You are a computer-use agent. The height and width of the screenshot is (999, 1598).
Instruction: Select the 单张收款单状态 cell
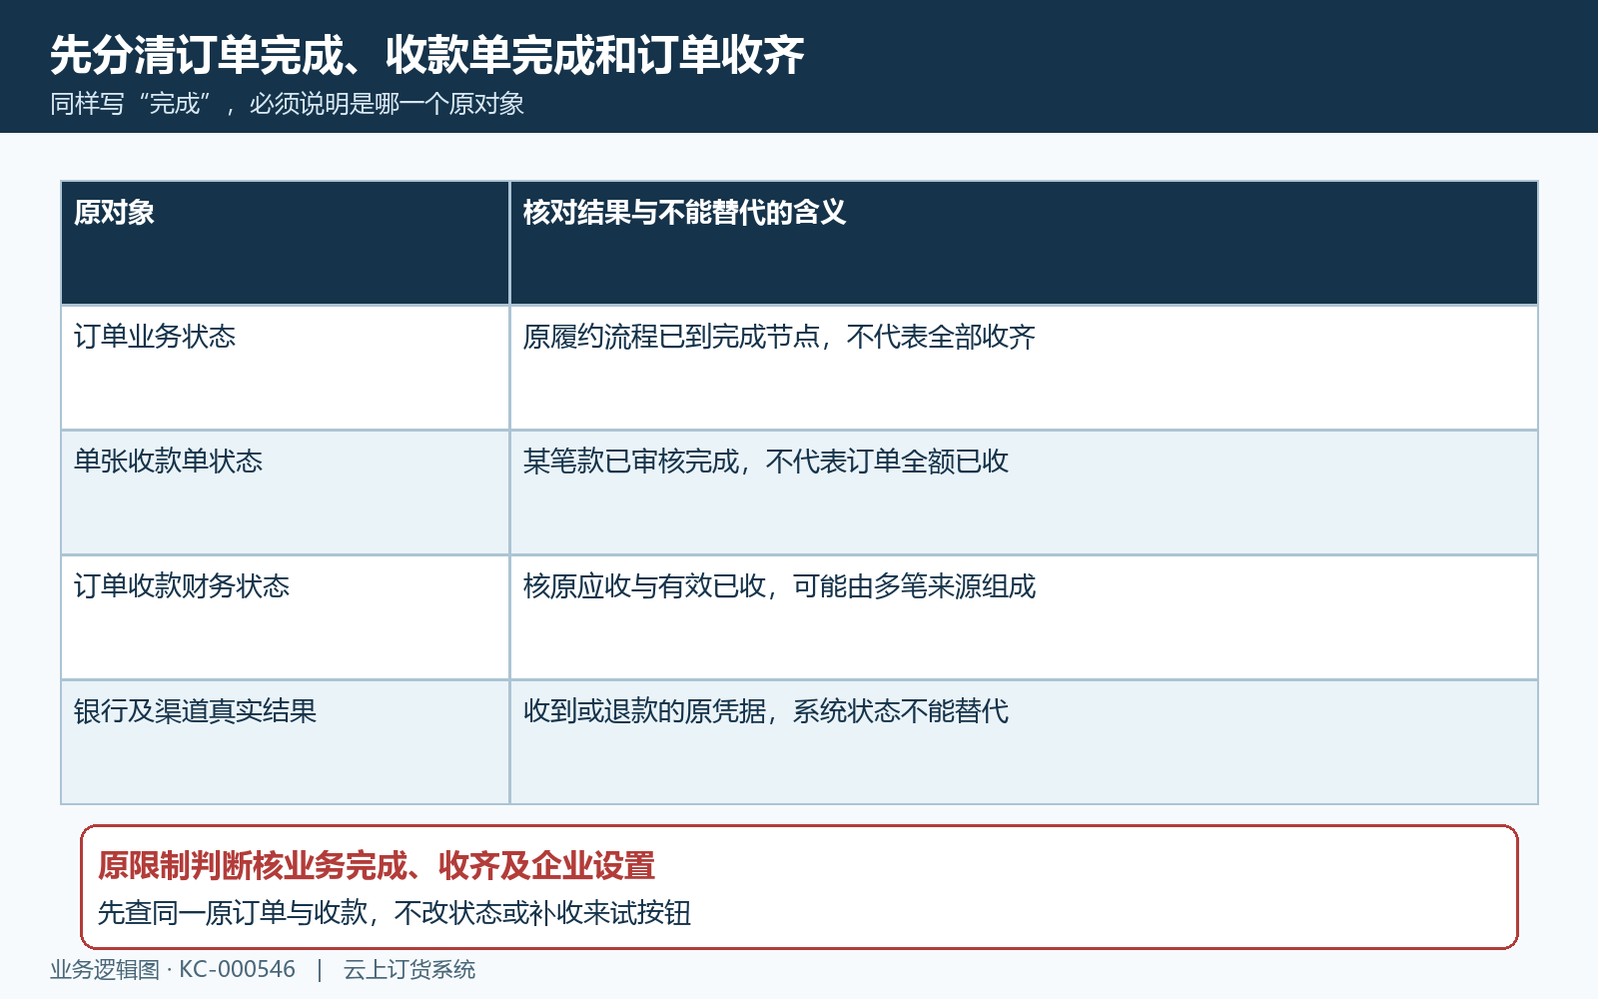(x=286, y=493)
